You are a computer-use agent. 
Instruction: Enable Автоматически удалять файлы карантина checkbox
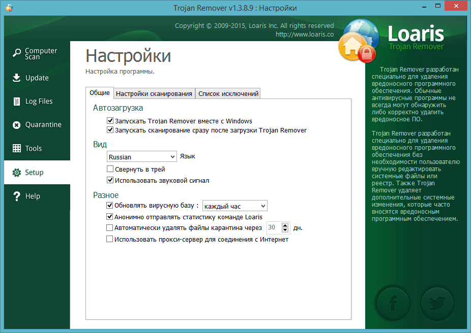point(110,228)
